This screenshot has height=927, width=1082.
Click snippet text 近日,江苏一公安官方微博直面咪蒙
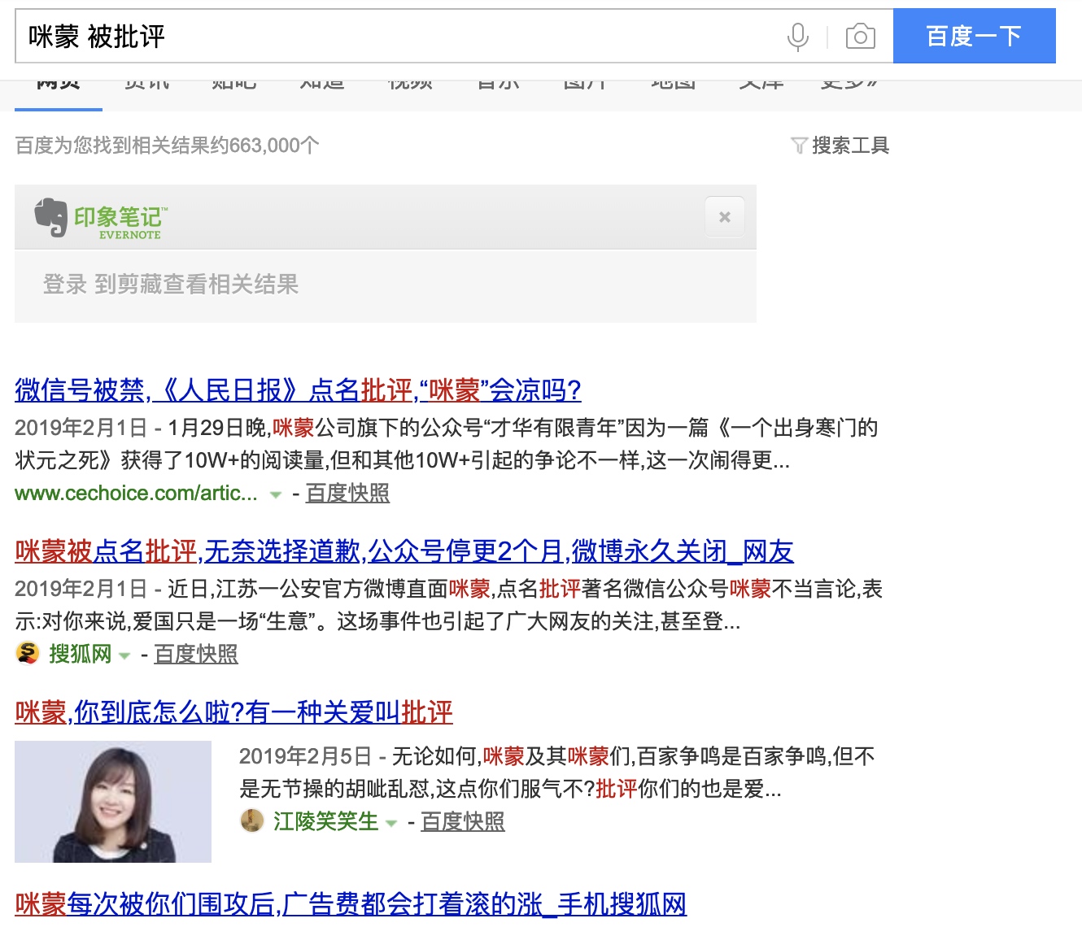tap(329, 589)
